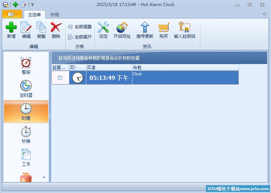Open 设定 settings tools icon
This screenshot has height=193, width=271.
click(x=103, y=27)
